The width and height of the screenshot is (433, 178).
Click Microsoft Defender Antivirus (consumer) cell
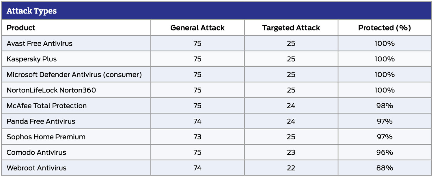coord(74,75)
